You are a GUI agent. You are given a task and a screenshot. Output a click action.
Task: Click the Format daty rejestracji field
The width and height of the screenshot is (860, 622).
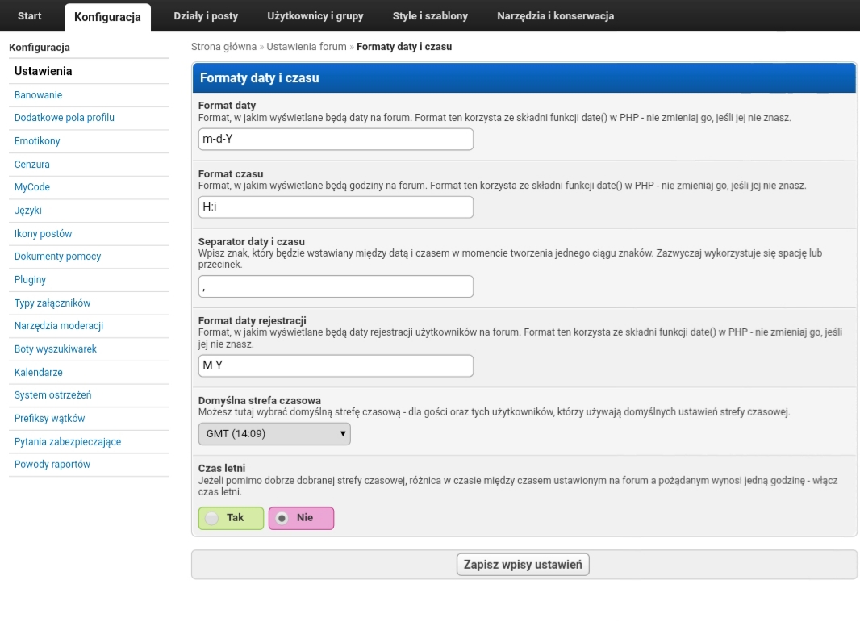tap(336, 366)
